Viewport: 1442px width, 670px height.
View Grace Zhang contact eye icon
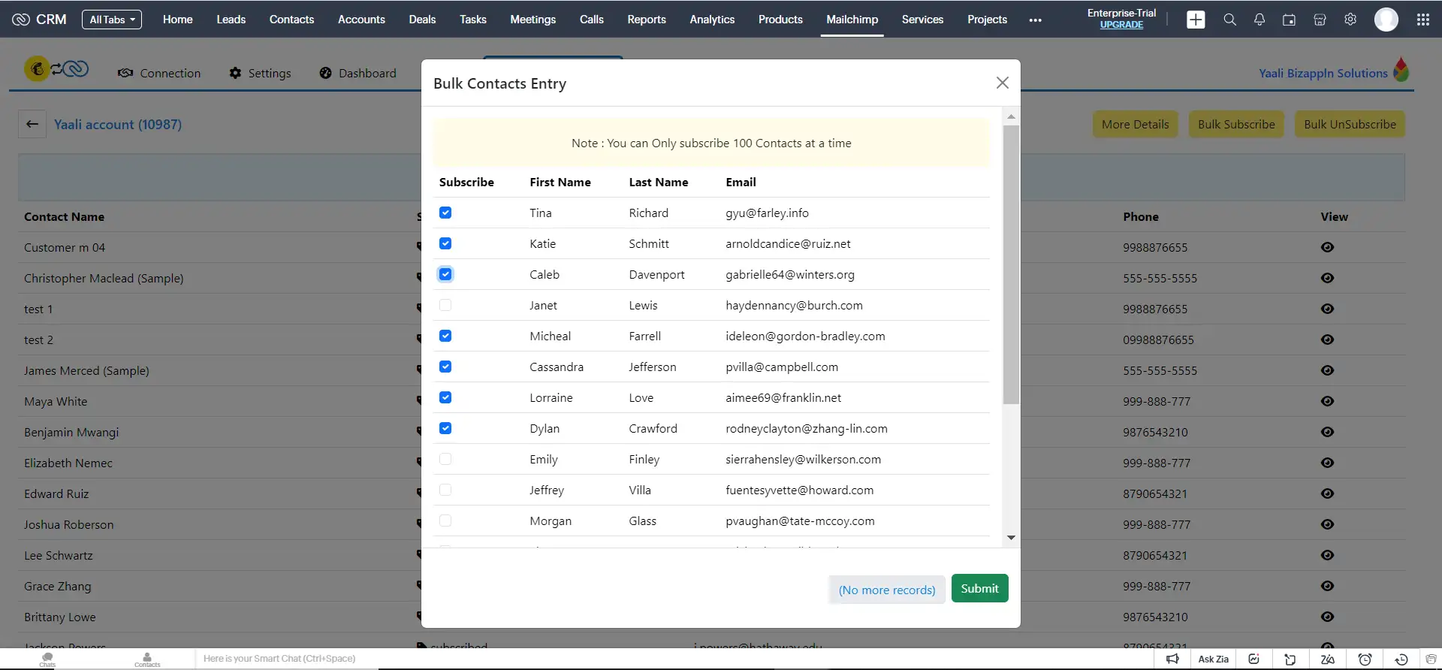pos(1328,586)
